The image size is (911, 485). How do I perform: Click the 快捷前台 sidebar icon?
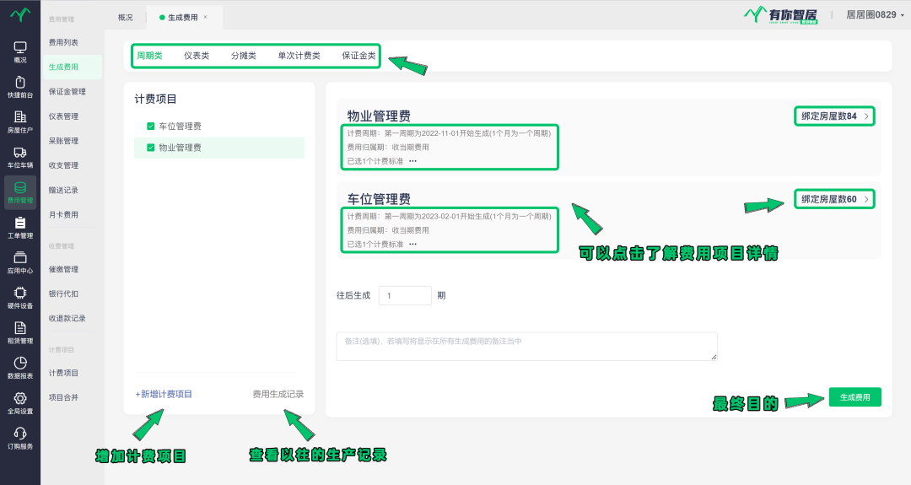pyautogui.click(x=20, y=83)
